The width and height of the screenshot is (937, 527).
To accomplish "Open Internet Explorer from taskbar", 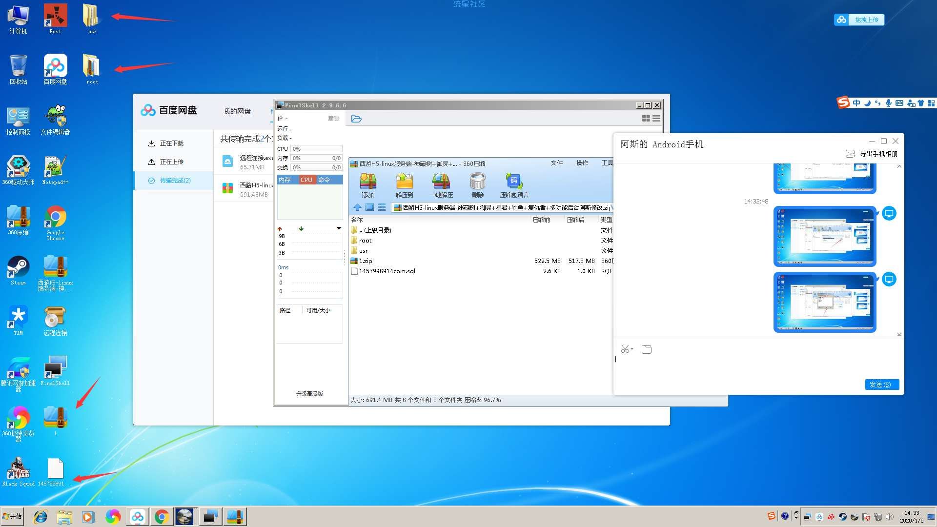I will (x=40, y=517).
